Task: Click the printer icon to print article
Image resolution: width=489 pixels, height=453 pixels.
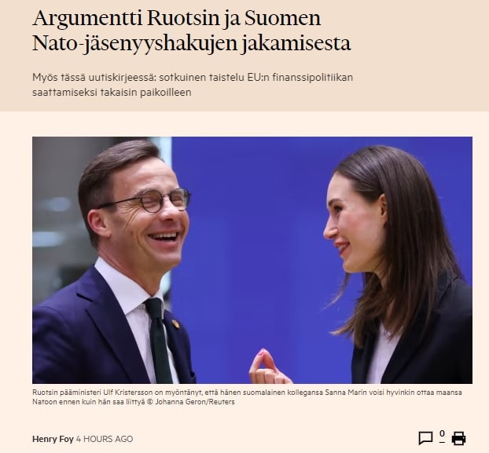Action: click(x=459, y=438)
